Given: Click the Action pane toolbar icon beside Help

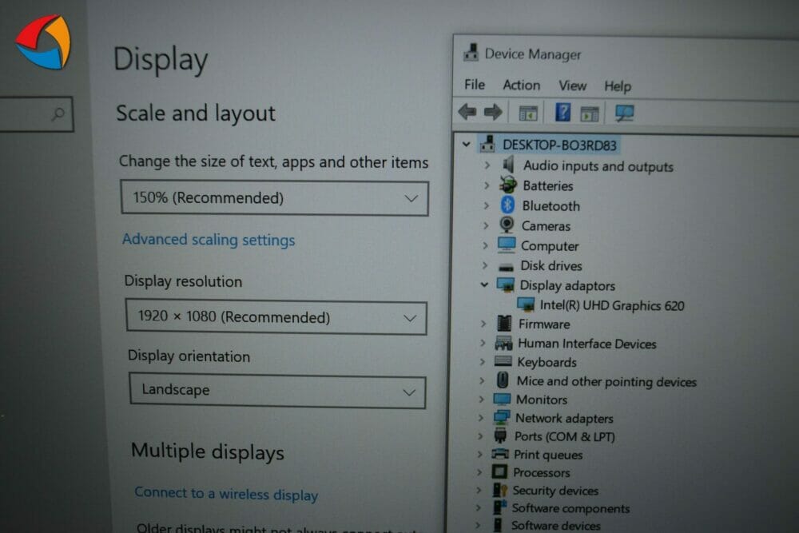Looking at the screenshot, I should [x=590, y=113].
